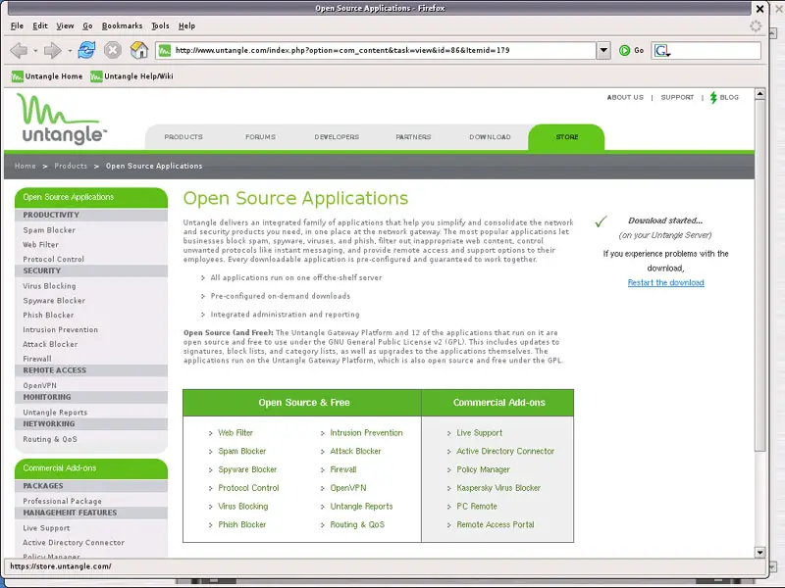Click Restart the download link
Image resolution: width=785 pixels, height=588 pixels.
point(666,283)
